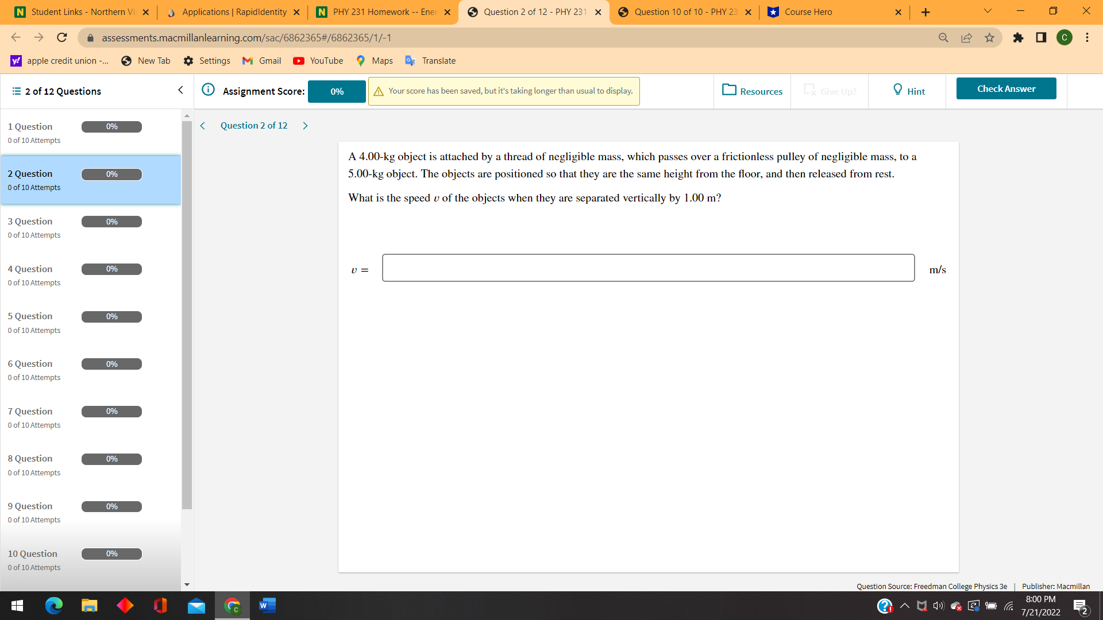Open the Chrome profile avatar
Viewport: 1103px width, 620px height.
point(1065,38)
